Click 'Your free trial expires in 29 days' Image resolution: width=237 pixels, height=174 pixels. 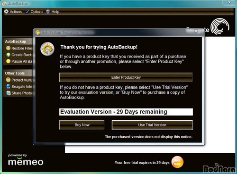tap(142, 163)
